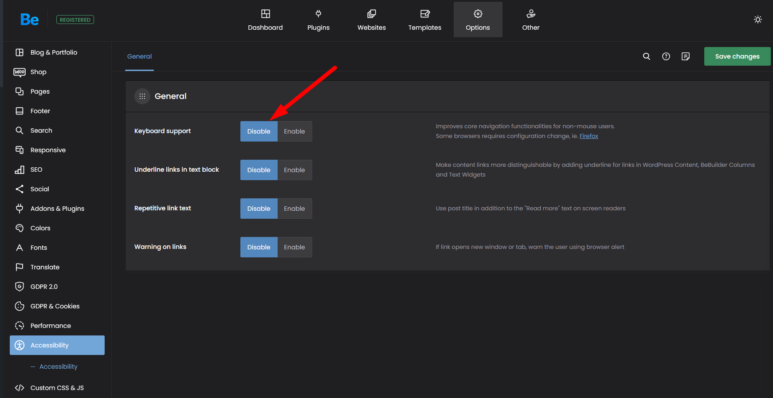This screenshot has width=773, height=398.
Task: Open the help question mark icon
Action: pos(666,56)
